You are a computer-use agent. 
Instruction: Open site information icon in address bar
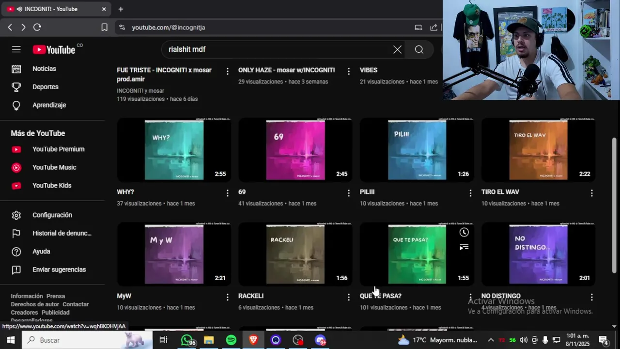[x=122, y=28]
